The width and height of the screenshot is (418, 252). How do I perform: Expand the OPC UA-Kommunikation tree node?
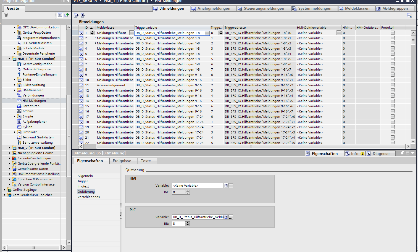pos(14,27)
